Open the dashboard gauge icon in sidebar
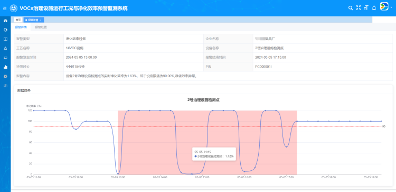The height and width of the screenshot is (192, 396). 5,21
